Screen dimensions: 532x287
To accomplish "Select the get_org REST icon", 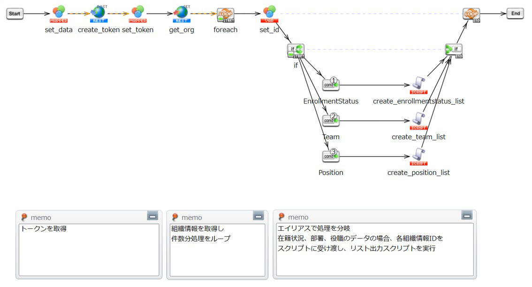I will click(182, 13).
